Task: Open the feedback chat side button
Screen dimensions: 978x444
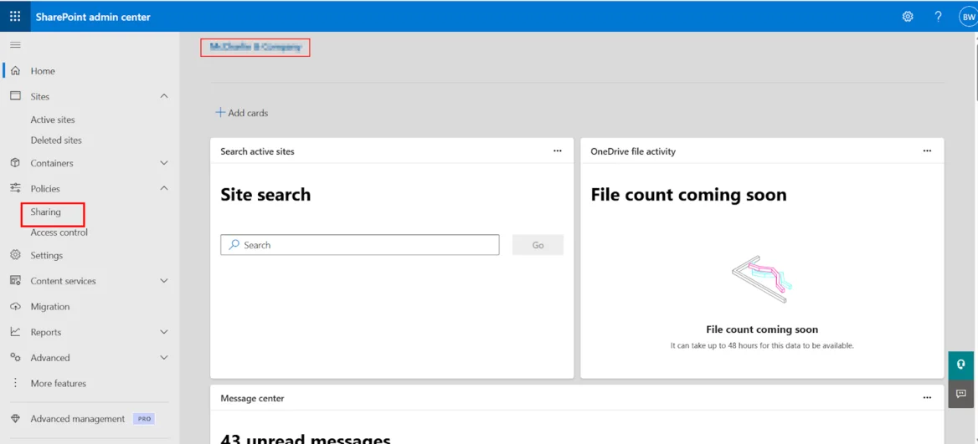Action: click(x=961, y=394)
